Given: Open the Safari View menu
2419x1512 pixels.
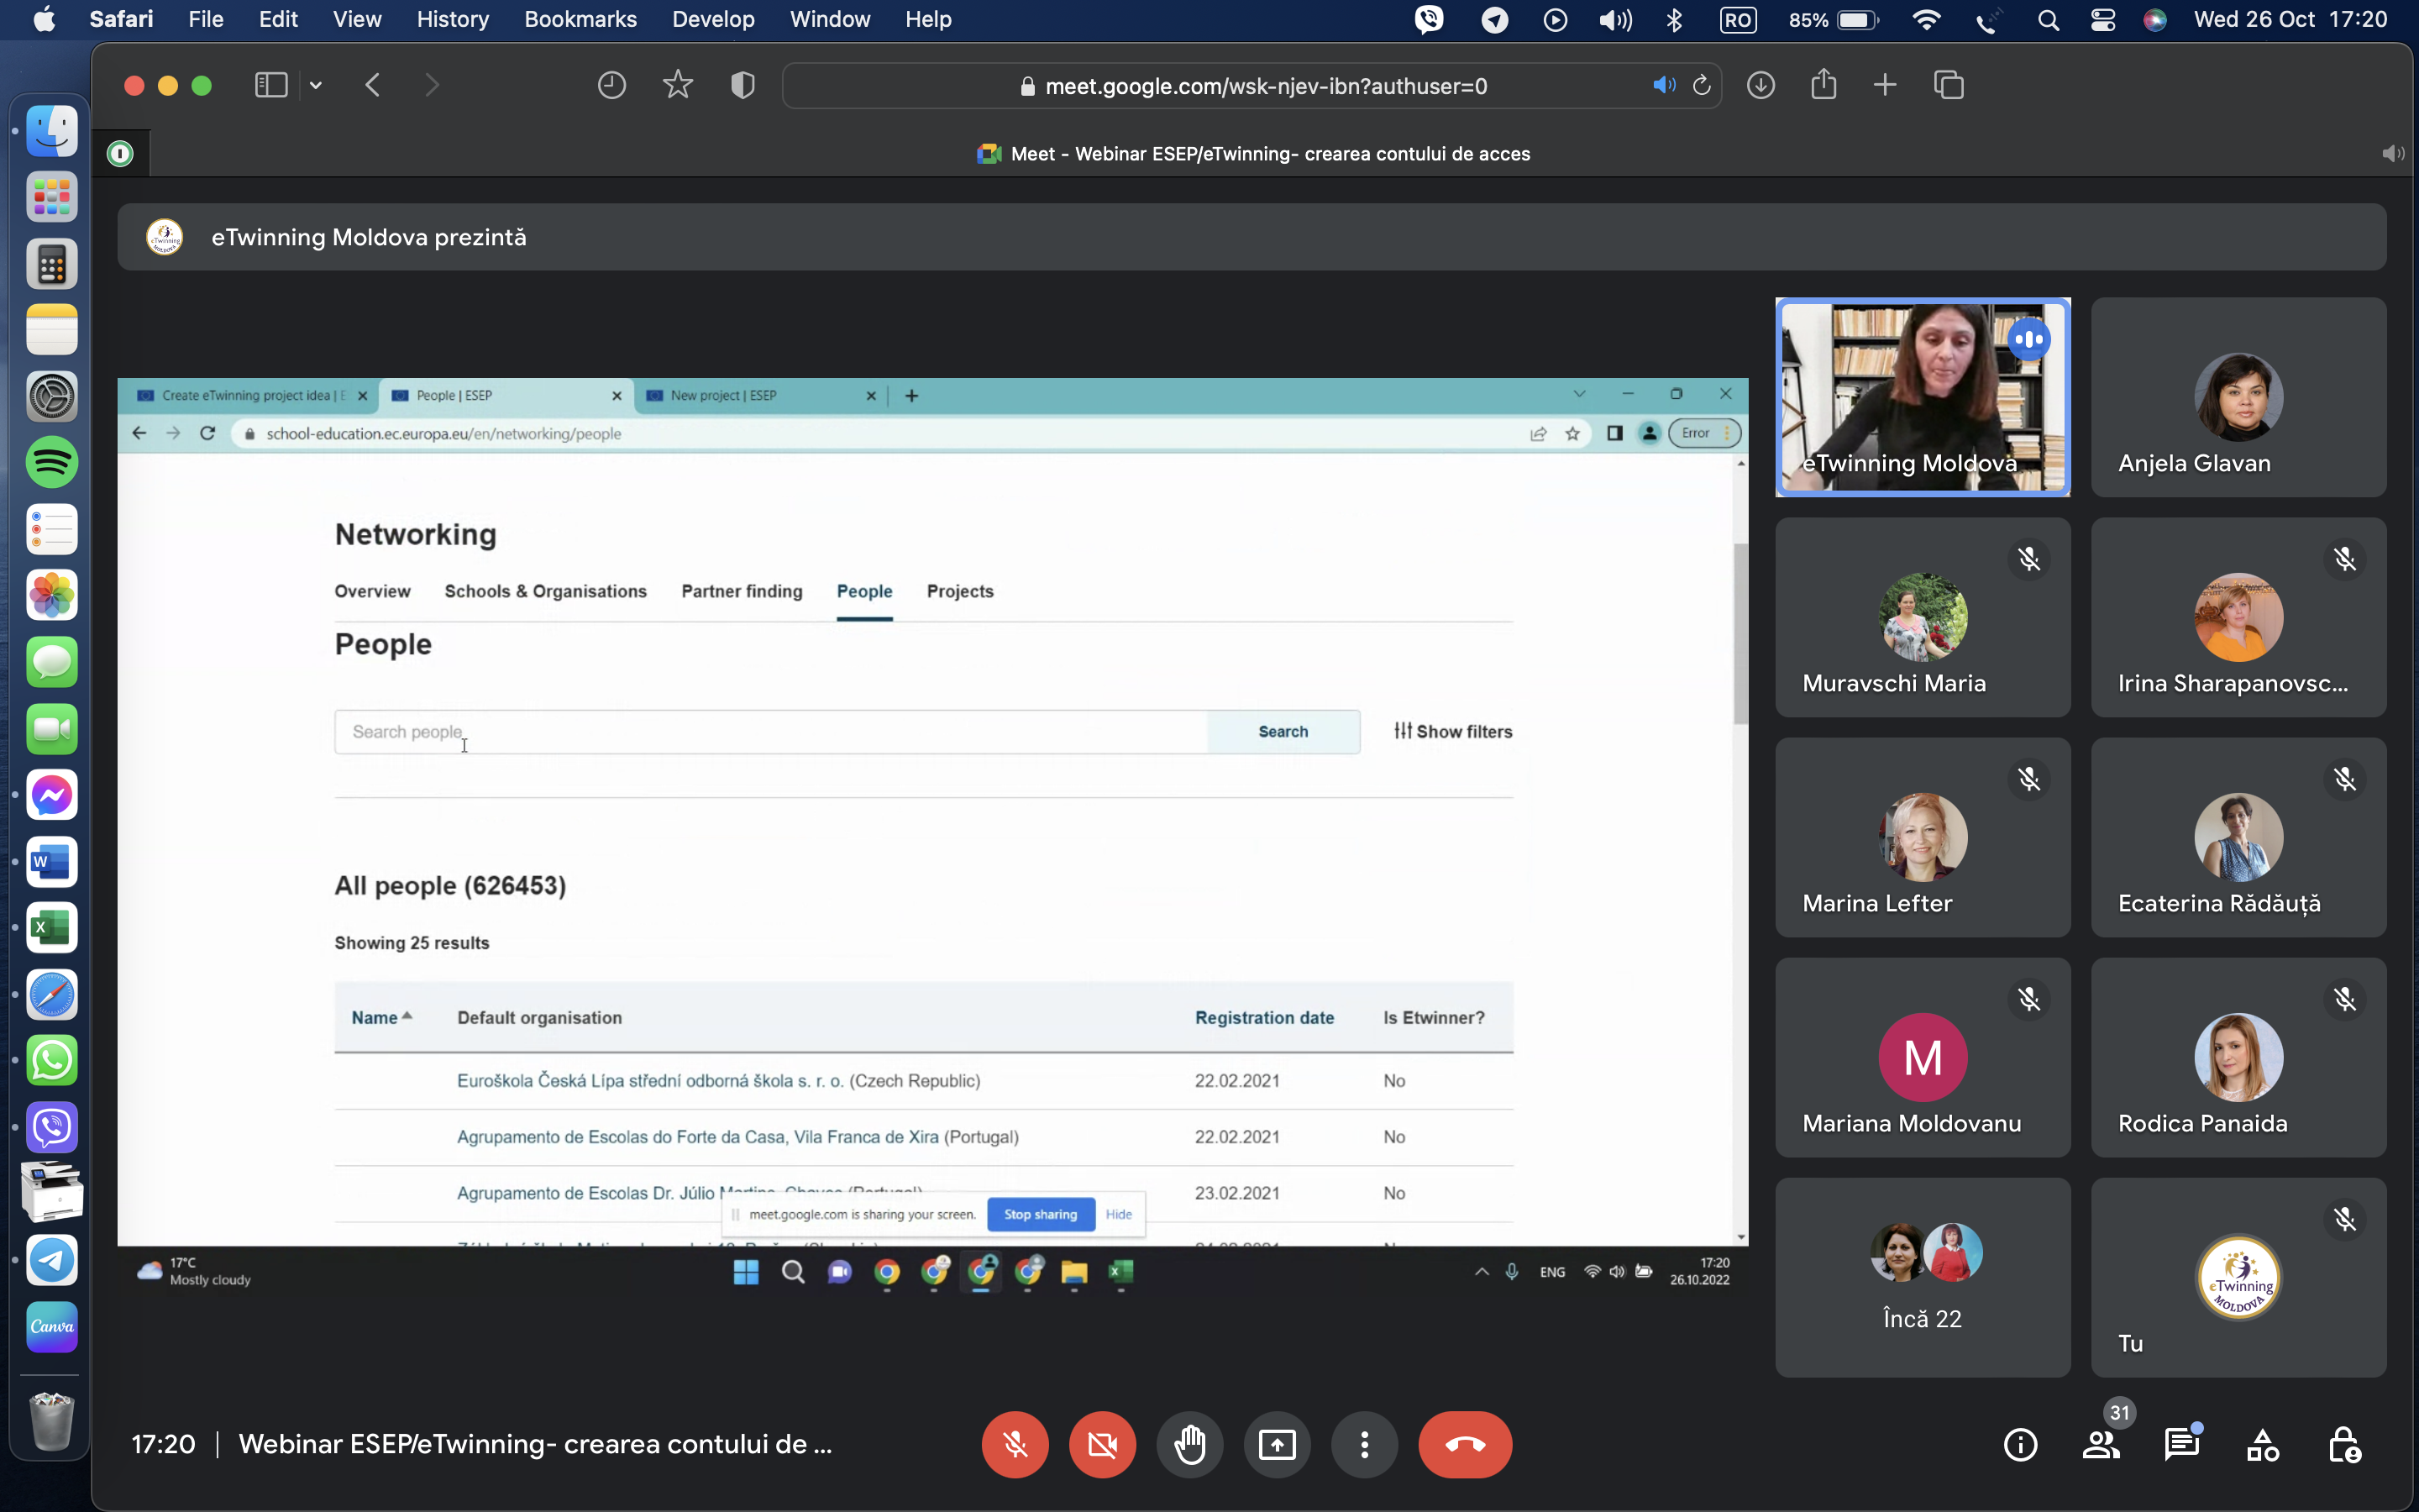Looking at the screenshot, I should (x=357, y=19).
